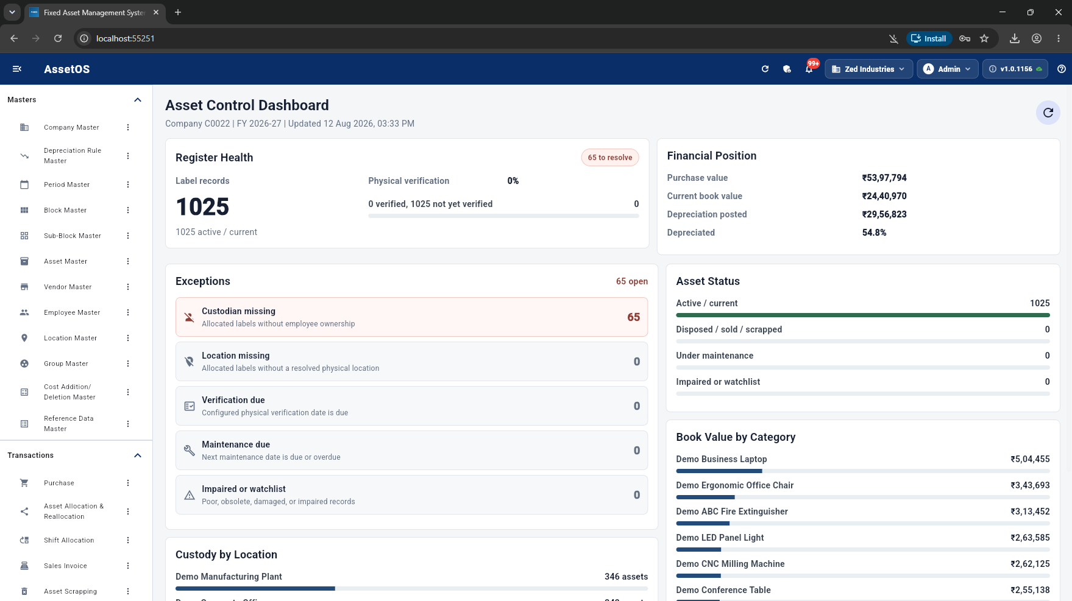Screen dimensions: 1072x601
Task: Open more options for Group Master
Action: point(128,364)
